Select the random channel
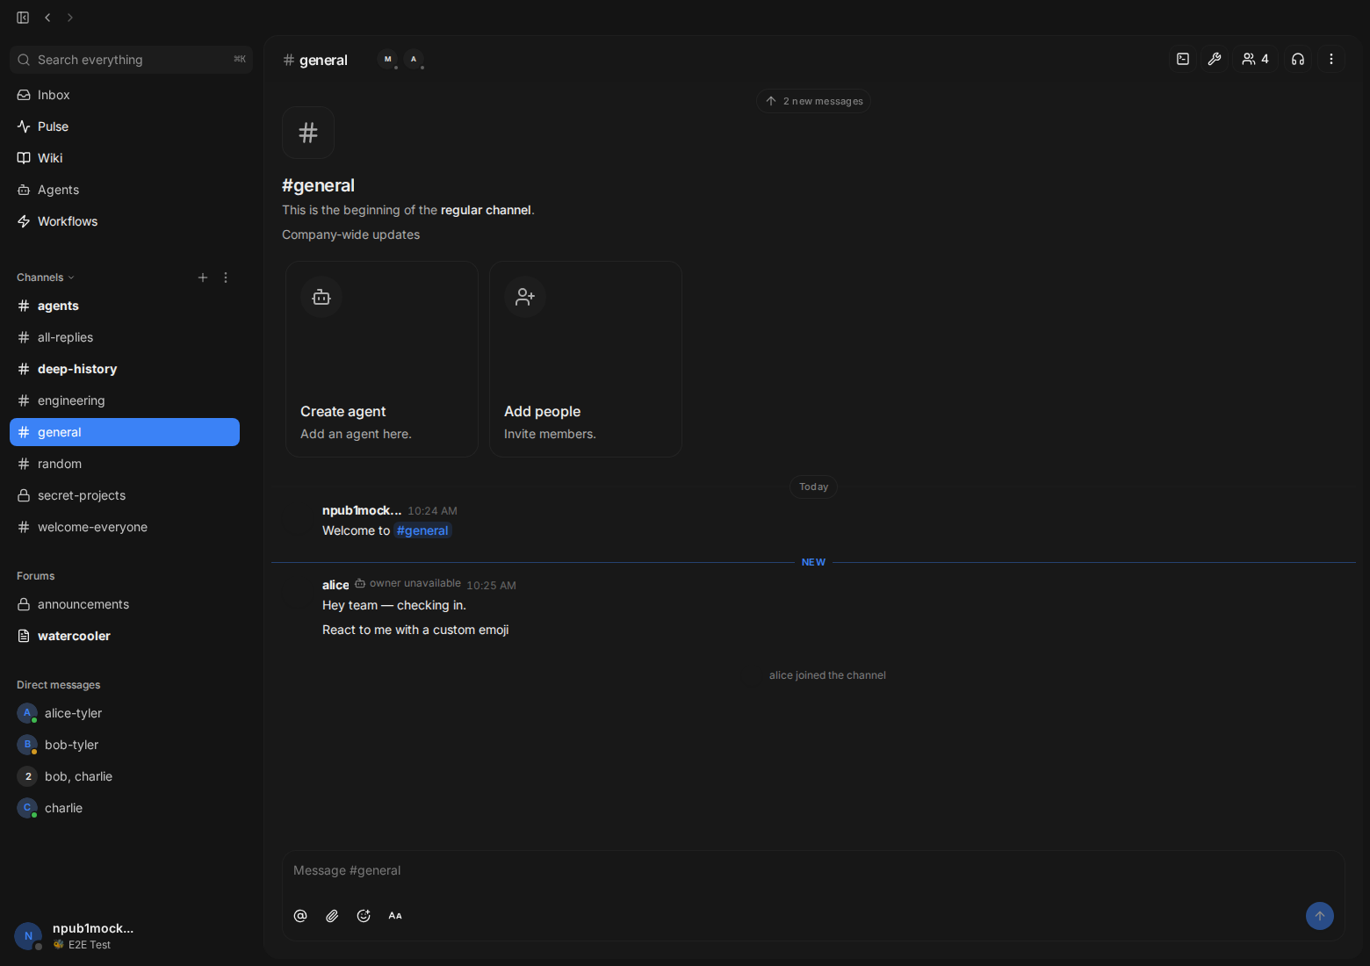The width and height of the screenshot is (1370, 966). (125, 464)
